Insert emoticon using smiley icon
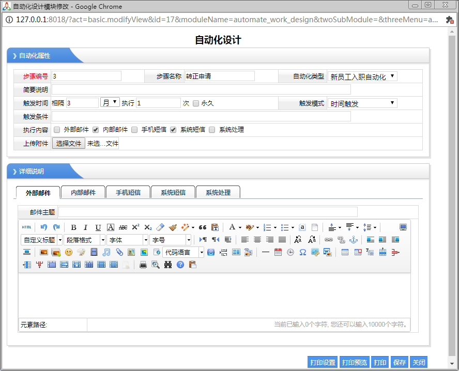This screenshot has height=371, width=459. tap(68, 252)
